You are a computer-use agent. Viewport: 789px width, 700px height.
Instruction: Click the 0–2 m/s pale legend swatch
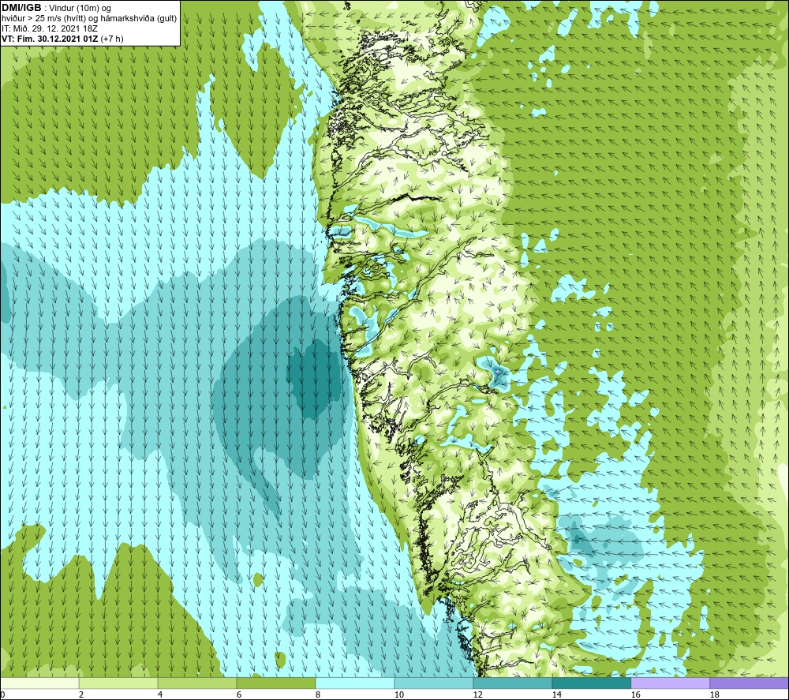click(39, 683)
